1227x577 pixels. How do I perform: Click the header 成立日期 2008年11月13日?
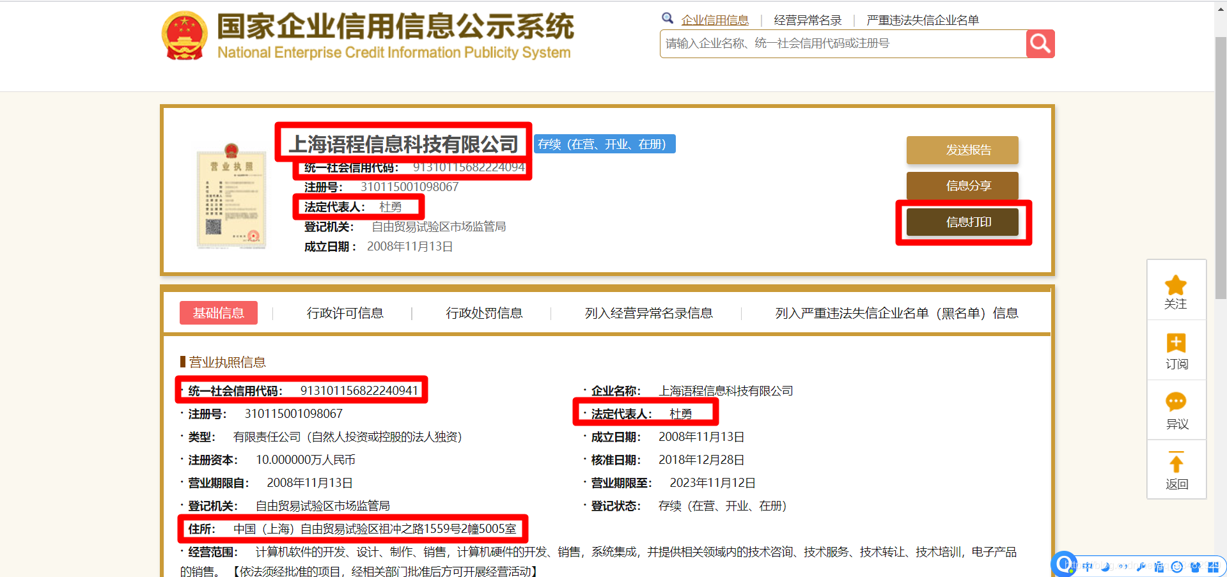410,247
